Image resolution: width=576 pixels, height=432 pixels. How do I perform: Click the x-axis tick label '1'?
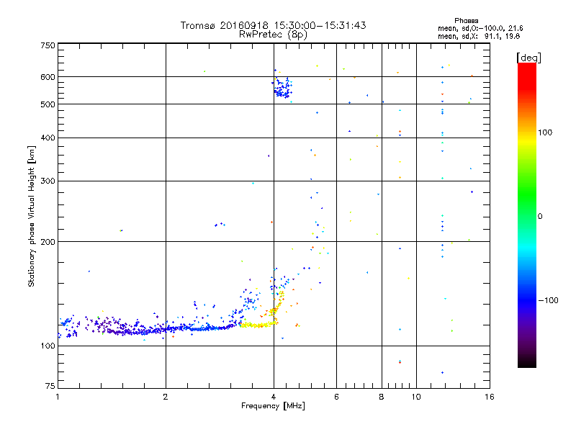point(58,397)
